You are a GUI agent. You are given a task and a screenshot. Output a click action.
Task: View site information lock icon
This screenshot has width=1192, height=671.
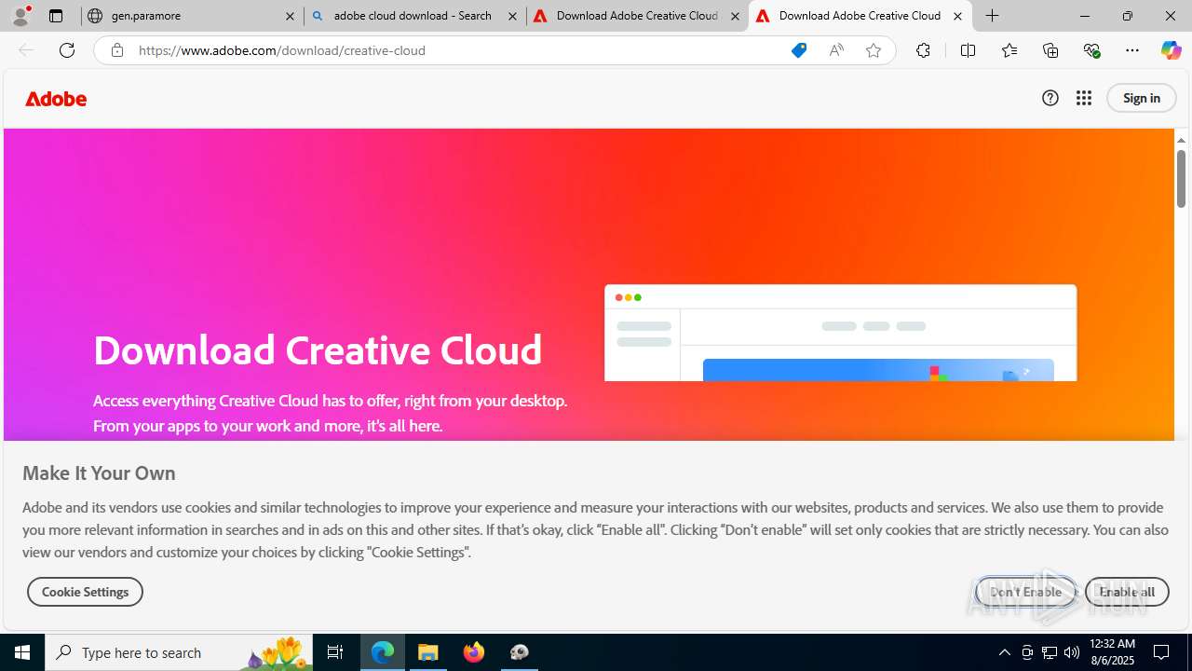(x=116, y=50)
